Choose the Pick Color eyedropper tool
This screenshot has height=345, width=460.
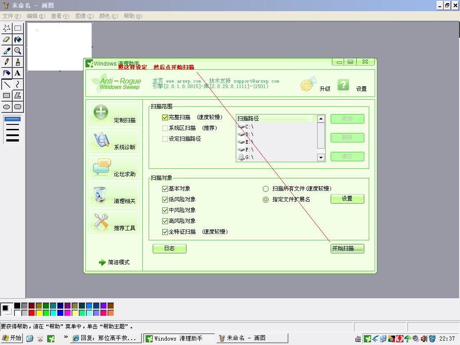tap(7, 51)
